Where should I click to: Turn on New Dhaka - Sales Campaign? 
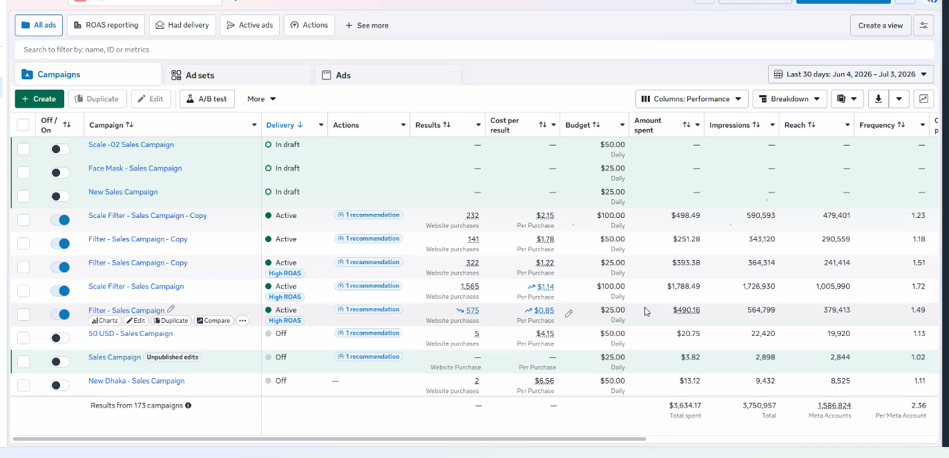click(60, 385)
